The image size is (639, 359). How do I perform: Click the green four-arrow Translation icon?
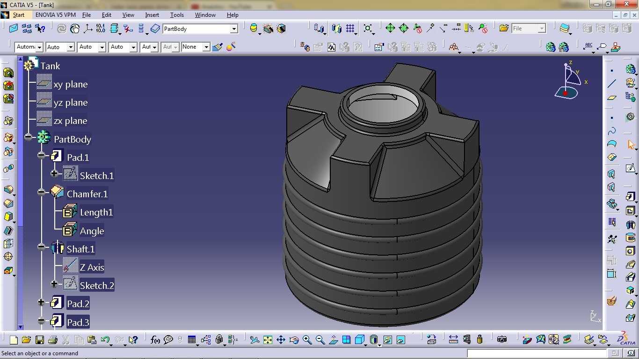(x=390, y=28)
